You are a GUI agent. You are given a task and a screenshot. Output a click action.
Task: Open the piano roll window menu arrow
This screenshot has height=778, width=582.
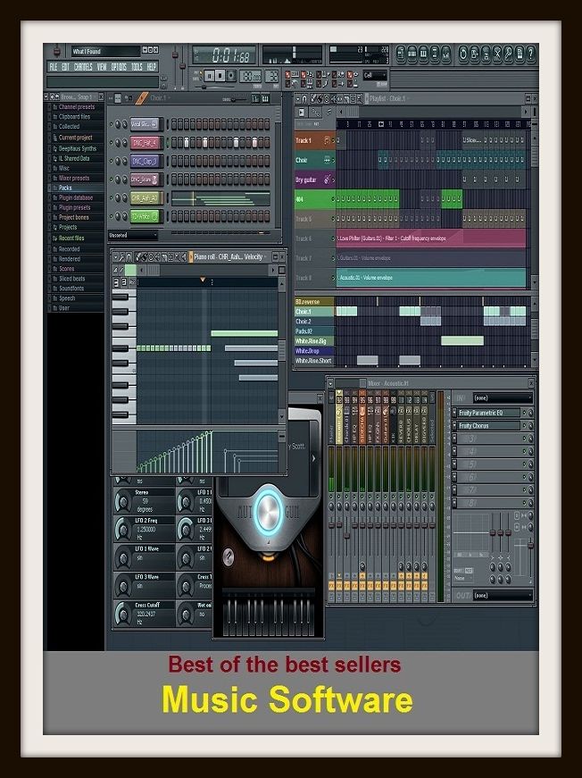click(115, 257)
